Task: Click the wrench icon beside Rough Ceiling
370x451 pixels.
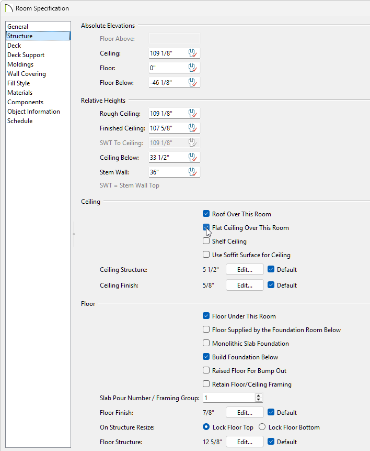Action: 193,113
